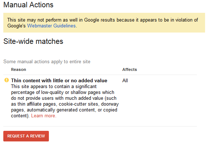Select the Manual Actions page heading

coord(28,5)
